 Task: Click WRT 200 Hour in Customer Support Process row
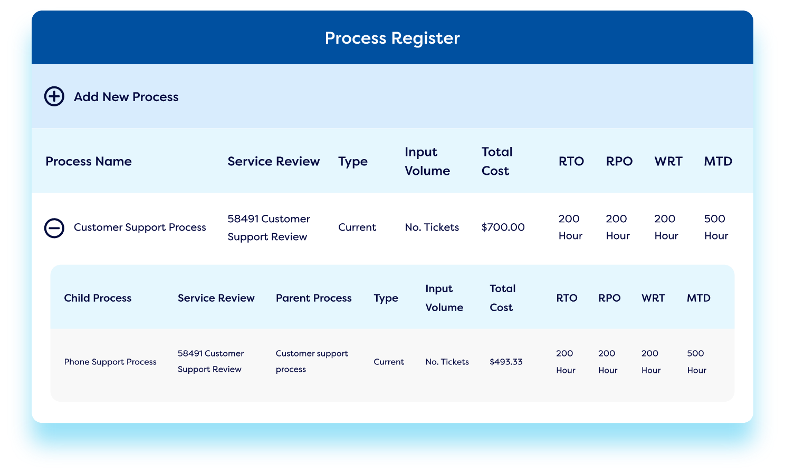(x=666, y=227)
